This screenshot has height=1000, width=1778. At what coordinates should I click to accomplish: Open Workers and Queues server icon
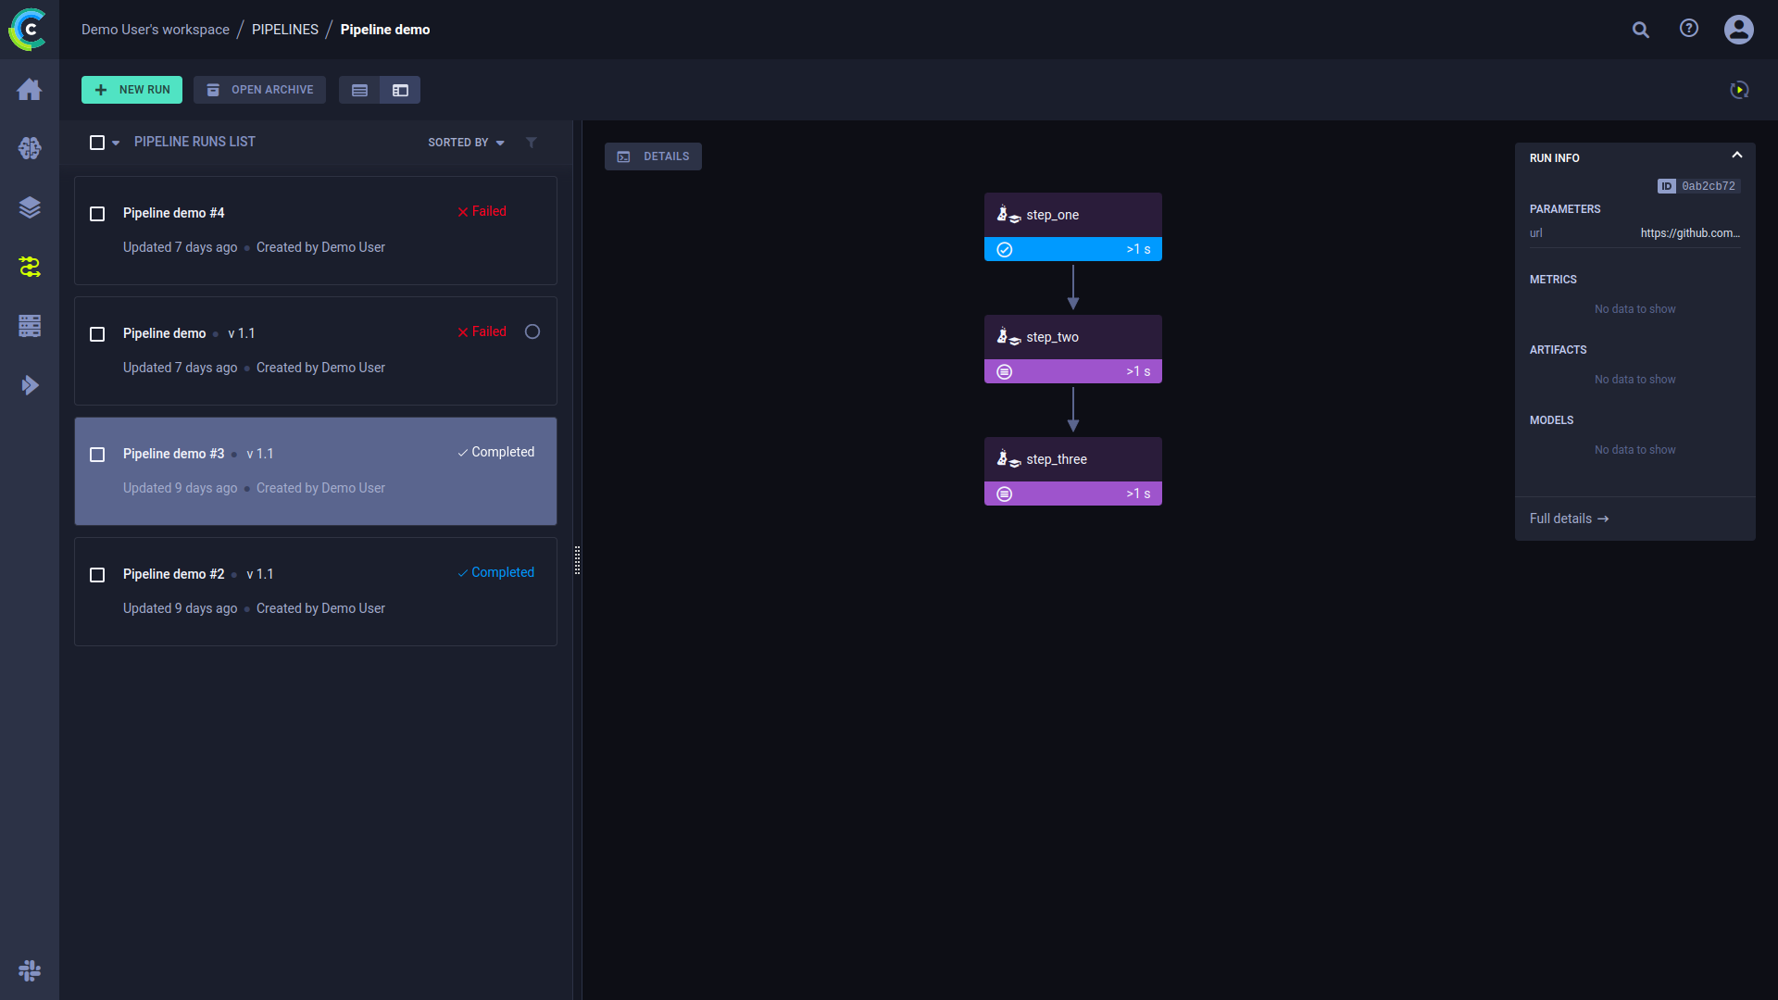(30, 326)
